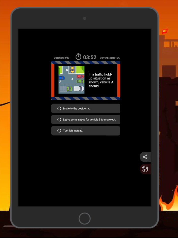Image resolution: width=178 pixels, height=238 pixels.
Task: Tap the tablet home button
Action: point(84,219)
